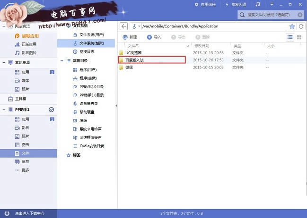Select 文件系统(越狱)
The height and width of the screenshot is (218, 307).
pyautogui.click(x=86, y=43)
